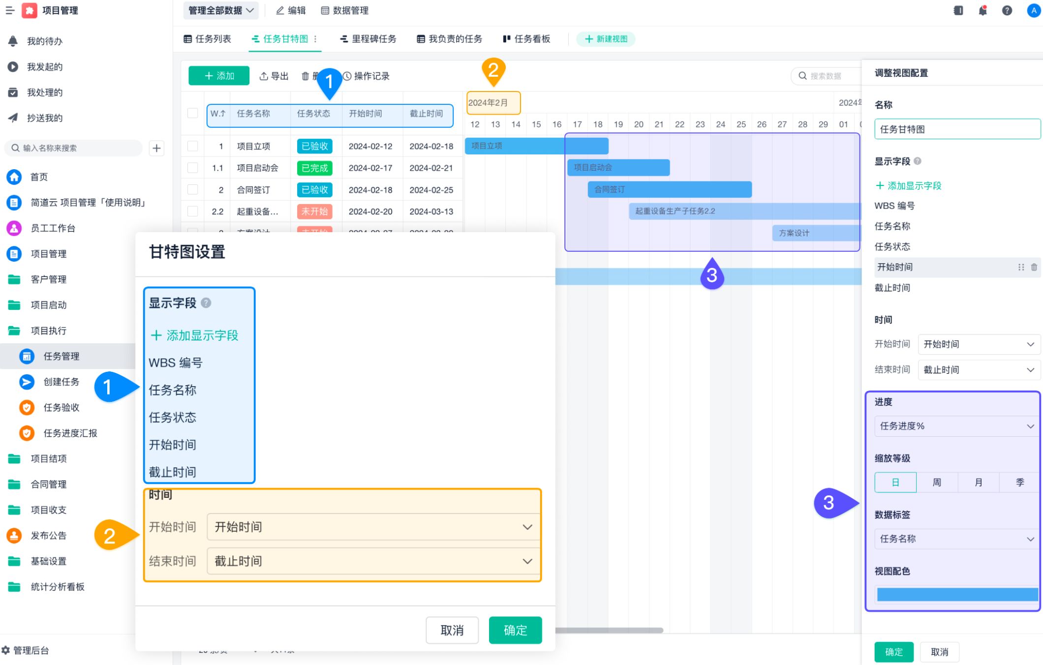Select the 周 zoom level option
The height and width of the screenshot is (665, 1043).
pos(937,482)
